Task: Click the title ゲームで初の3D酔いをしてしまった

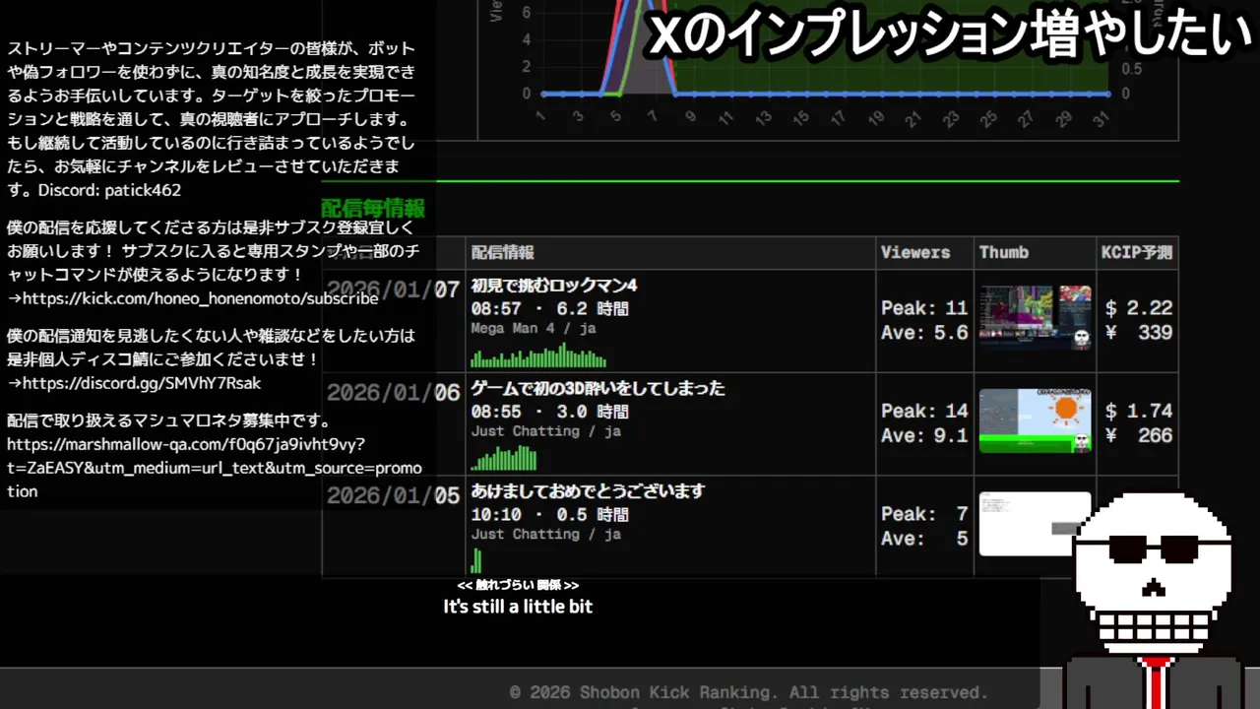Action: (598, 388)
